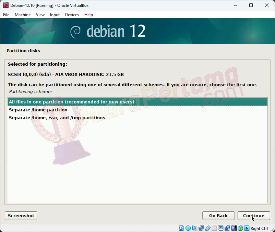Click the Screenshot button
The width and height of the screenshot is (275, 232).
click(x=21, y=216)
